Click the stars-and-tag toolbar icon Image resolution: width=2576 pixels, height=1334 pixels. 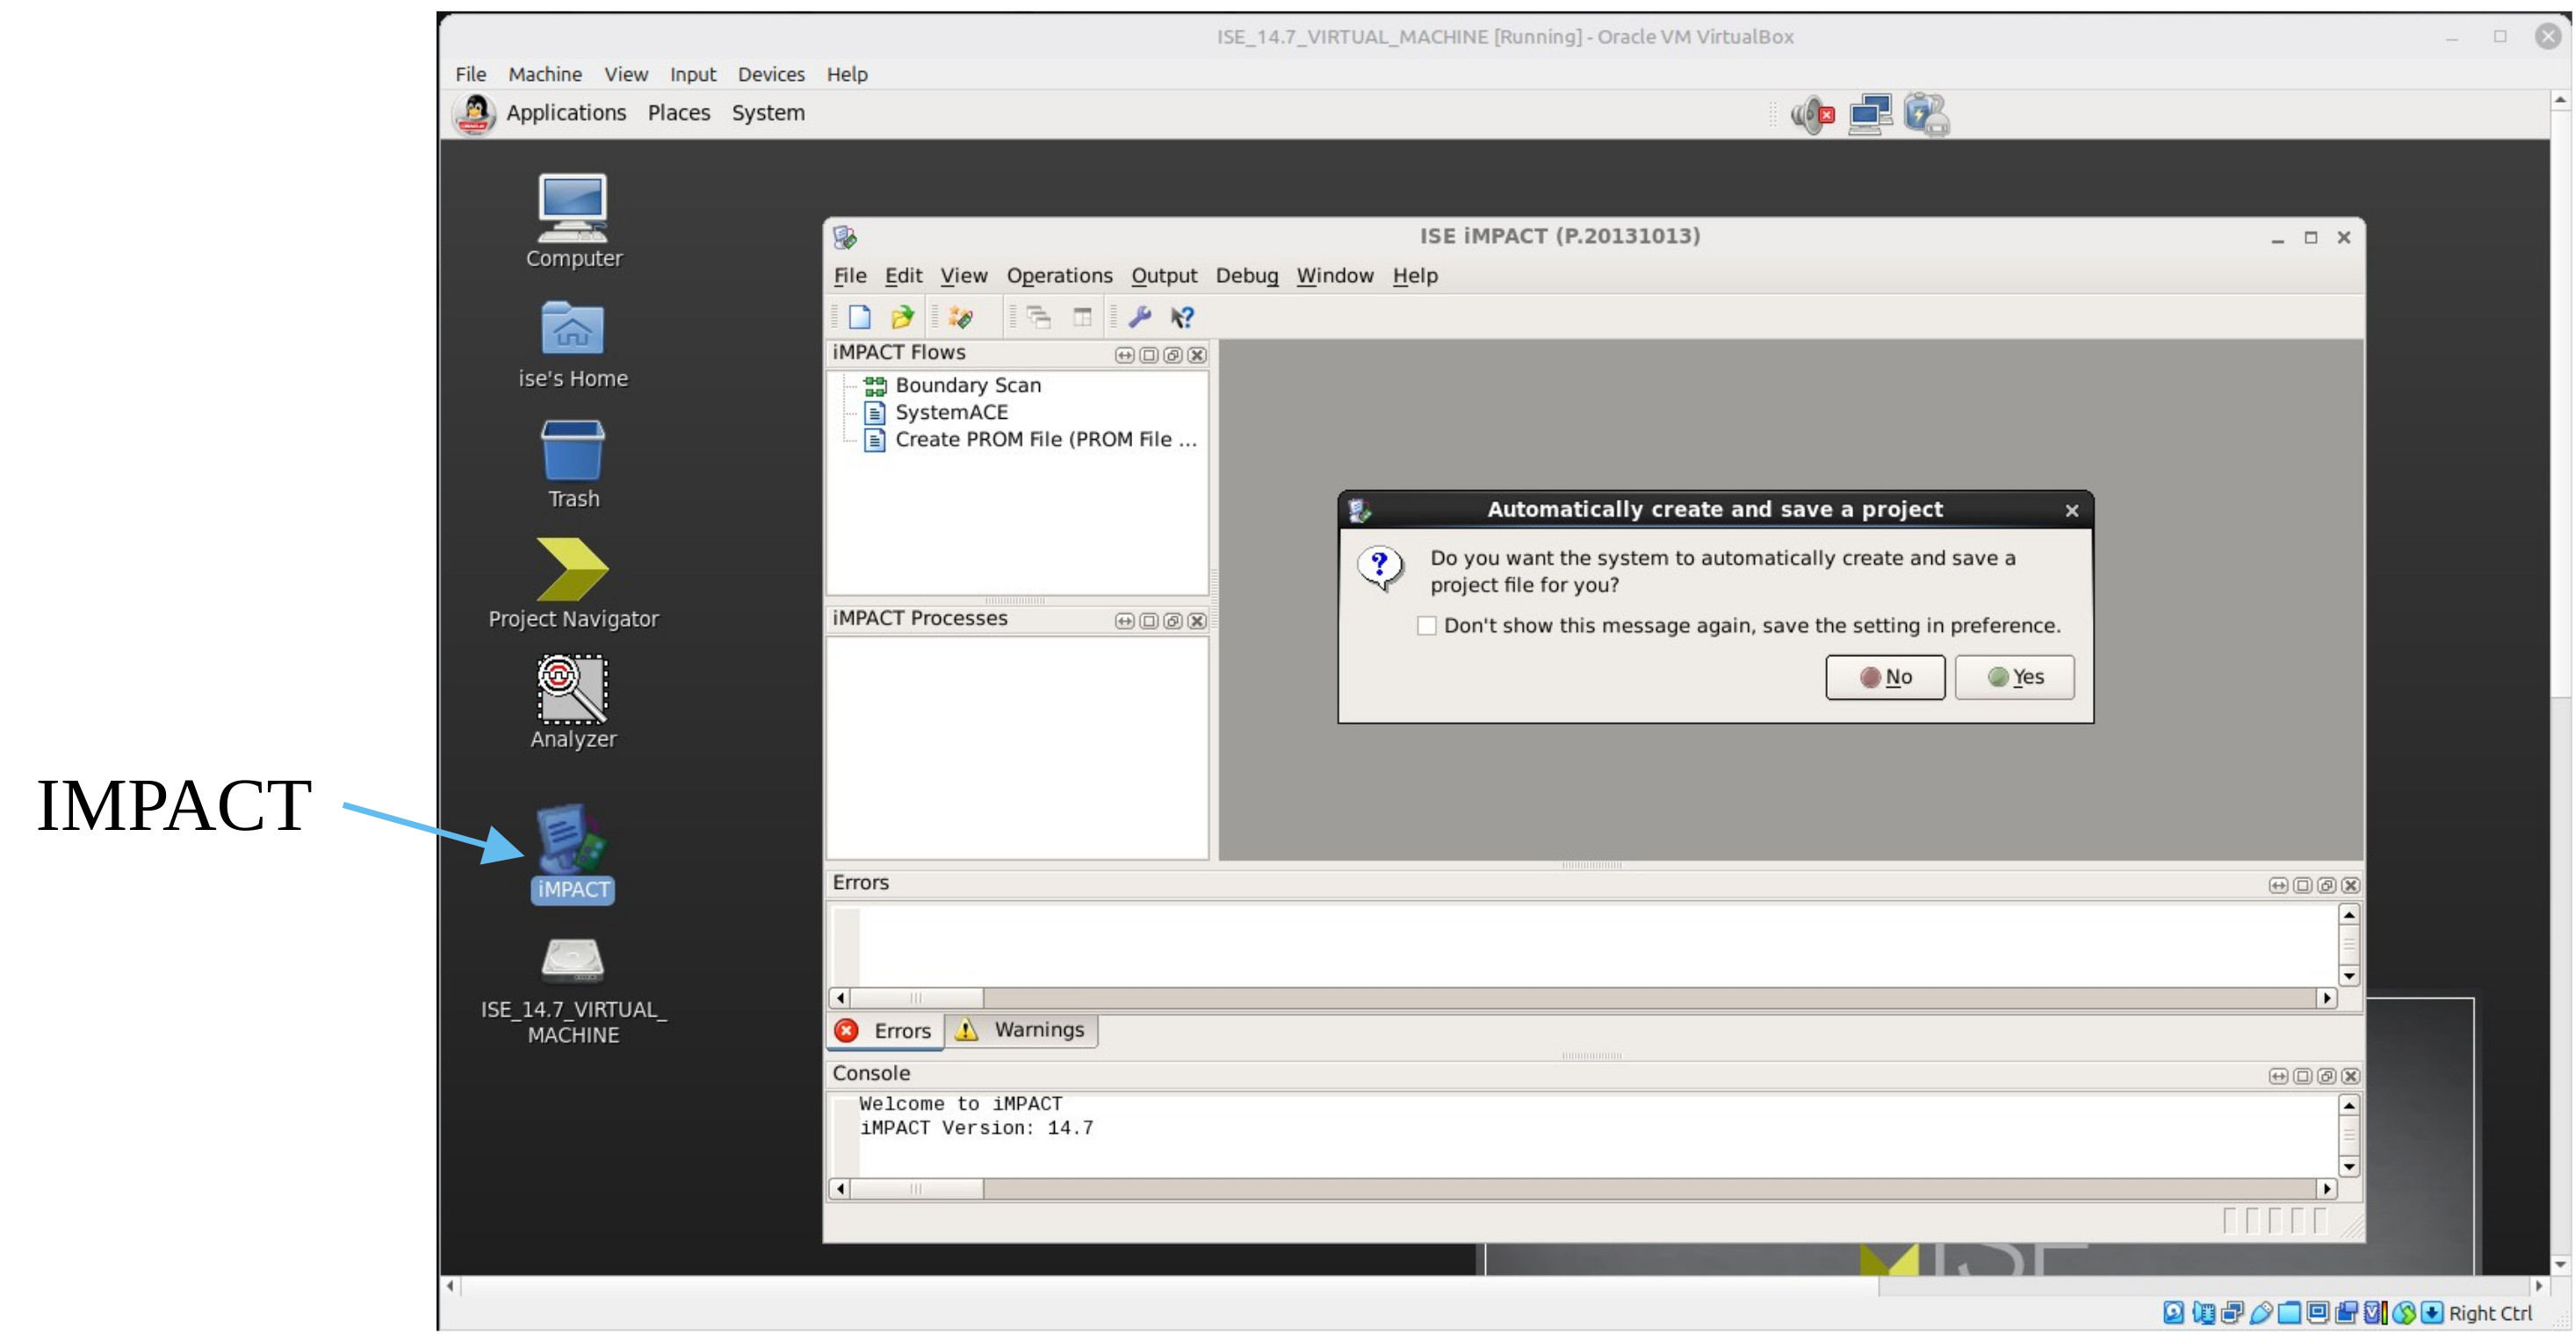(x=960, y=317)
